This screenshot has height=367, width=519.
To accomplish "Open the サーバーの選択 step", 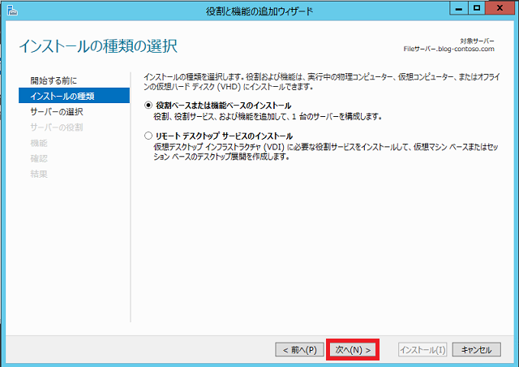I will pyautogui.click(x=56, y=111).
